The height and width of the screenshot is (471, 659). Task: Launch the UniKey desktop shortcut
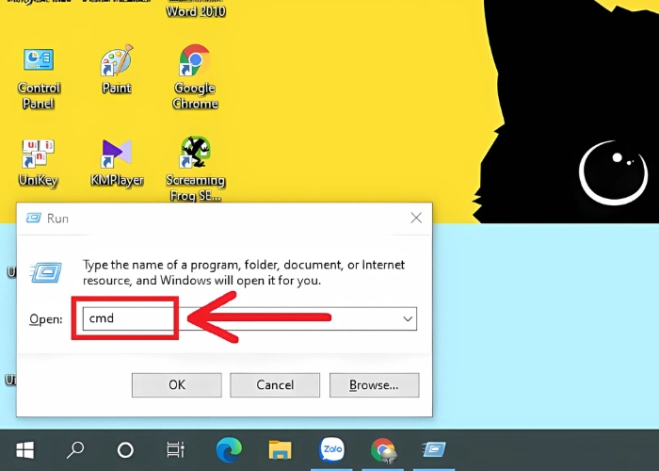coord(38,155)
